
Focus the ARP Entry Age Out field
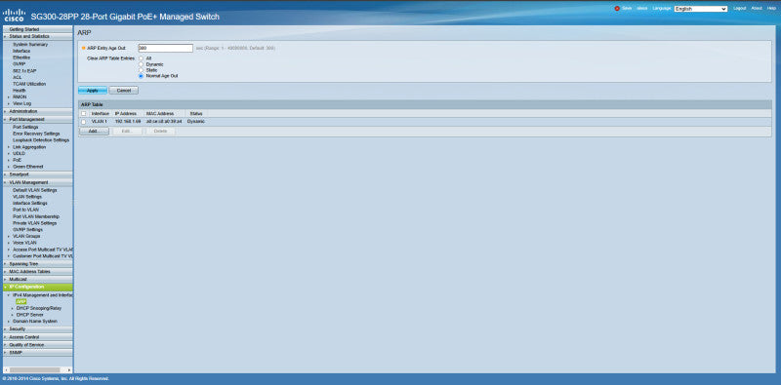point(165,49)
